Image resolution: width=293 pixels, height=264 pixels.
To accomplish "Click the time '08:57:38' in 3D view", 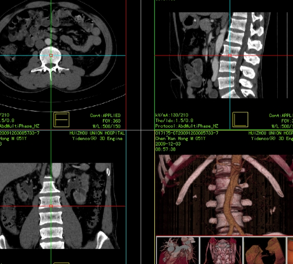I will [166, 149].
